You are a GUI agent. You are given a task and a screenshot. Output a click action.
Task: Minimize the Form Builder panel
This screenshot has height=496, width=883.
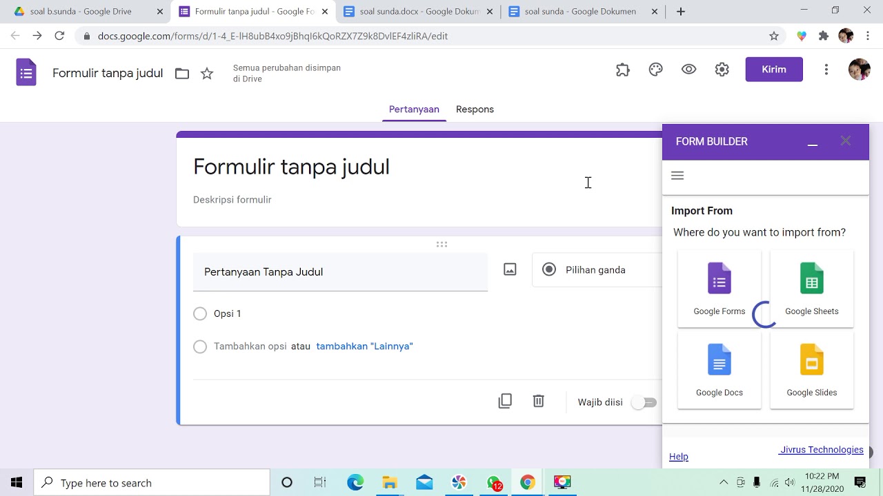(x=813, y=143)
